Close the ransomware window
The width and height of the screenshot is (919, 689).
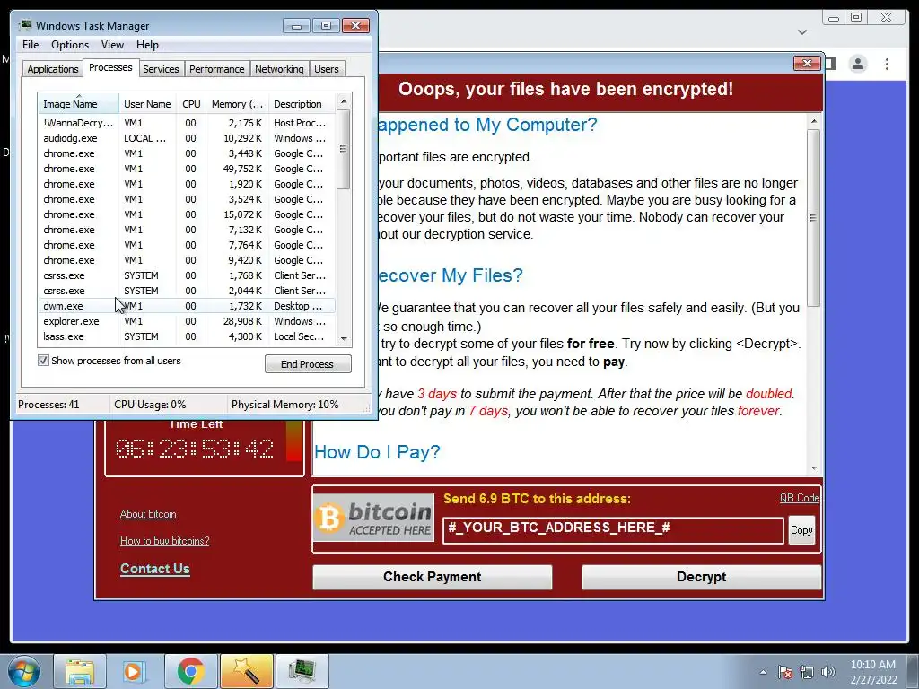tap(807, 63)
